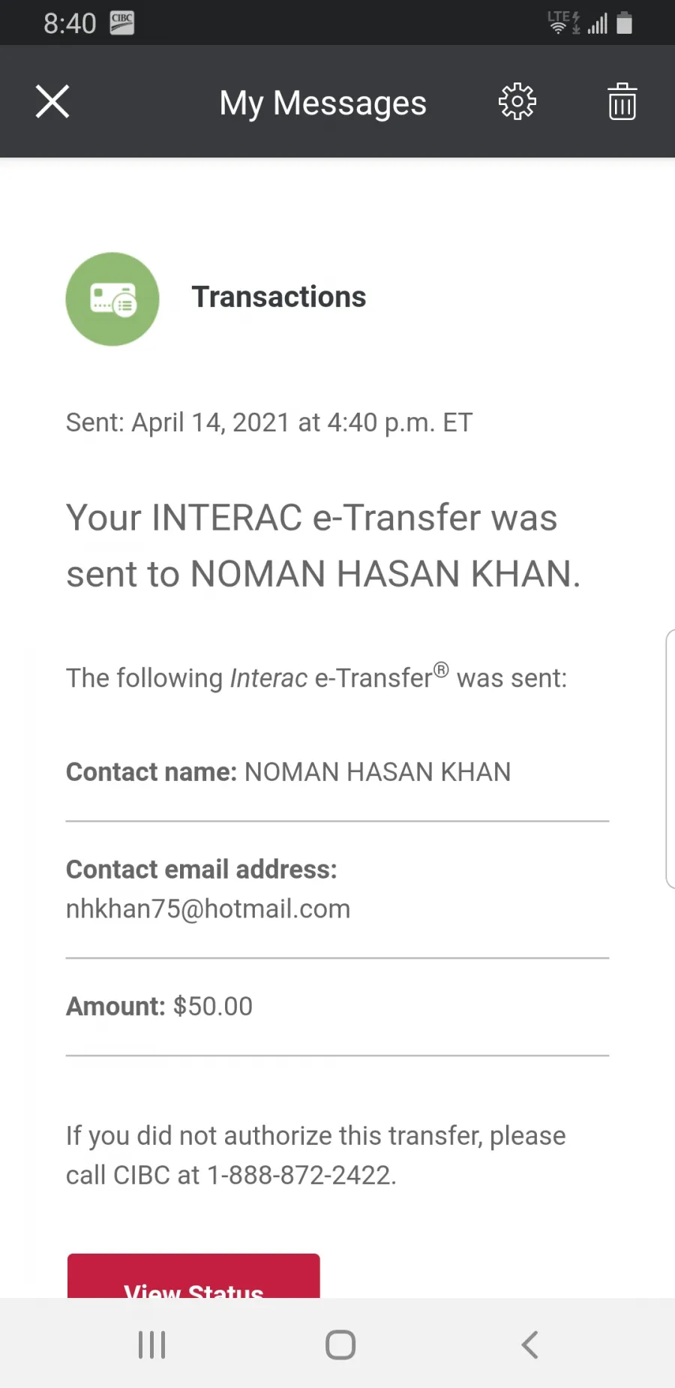Tap the Amount $50.00 row
The width and height of the screenshot is (675, 1388).
point(337,1006)
